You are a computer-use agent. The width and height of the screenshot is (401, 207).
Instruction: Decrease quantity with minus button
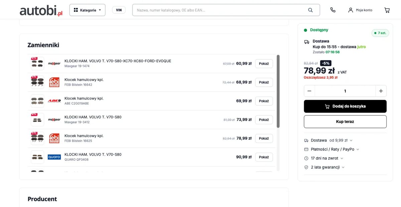coord(309,91)
